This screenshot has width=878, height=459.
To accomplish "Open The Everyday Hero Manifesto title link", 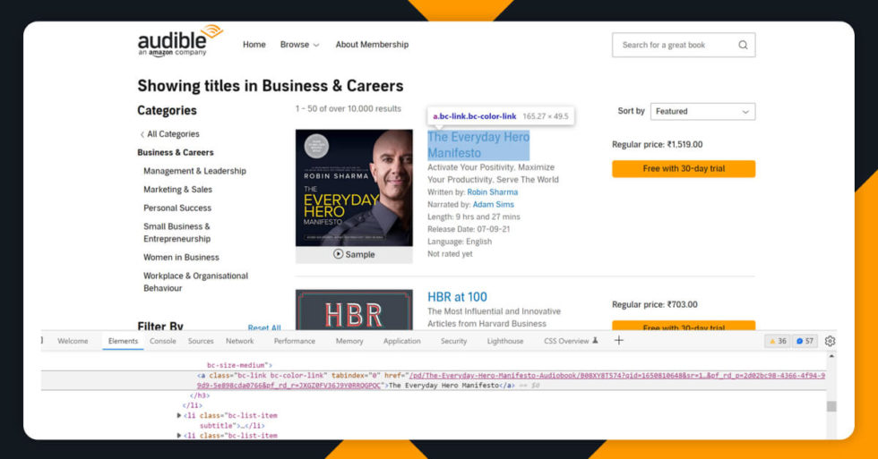I will 478,145.
